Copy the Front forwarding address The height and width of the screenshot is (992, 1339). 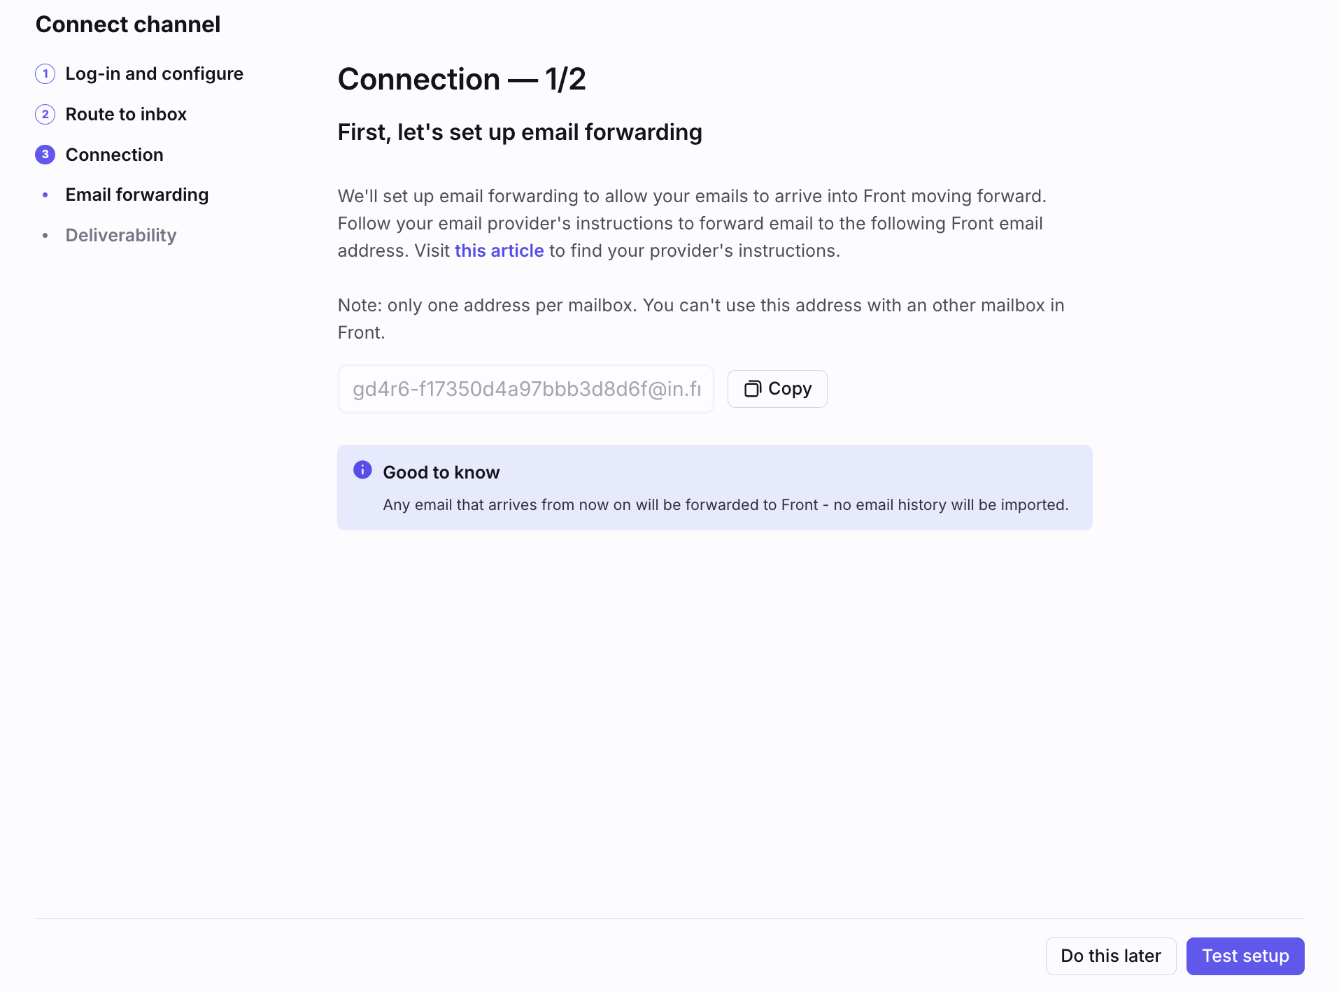[x=777, y=389]
